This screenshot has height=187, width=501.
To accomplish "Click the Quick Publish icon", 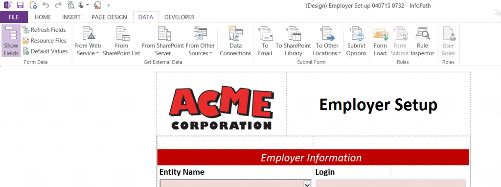I will (33, 5).
